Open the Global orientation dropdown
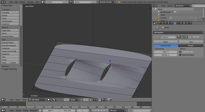The width and height of the screenshot is (205, 112). (75, 100)
